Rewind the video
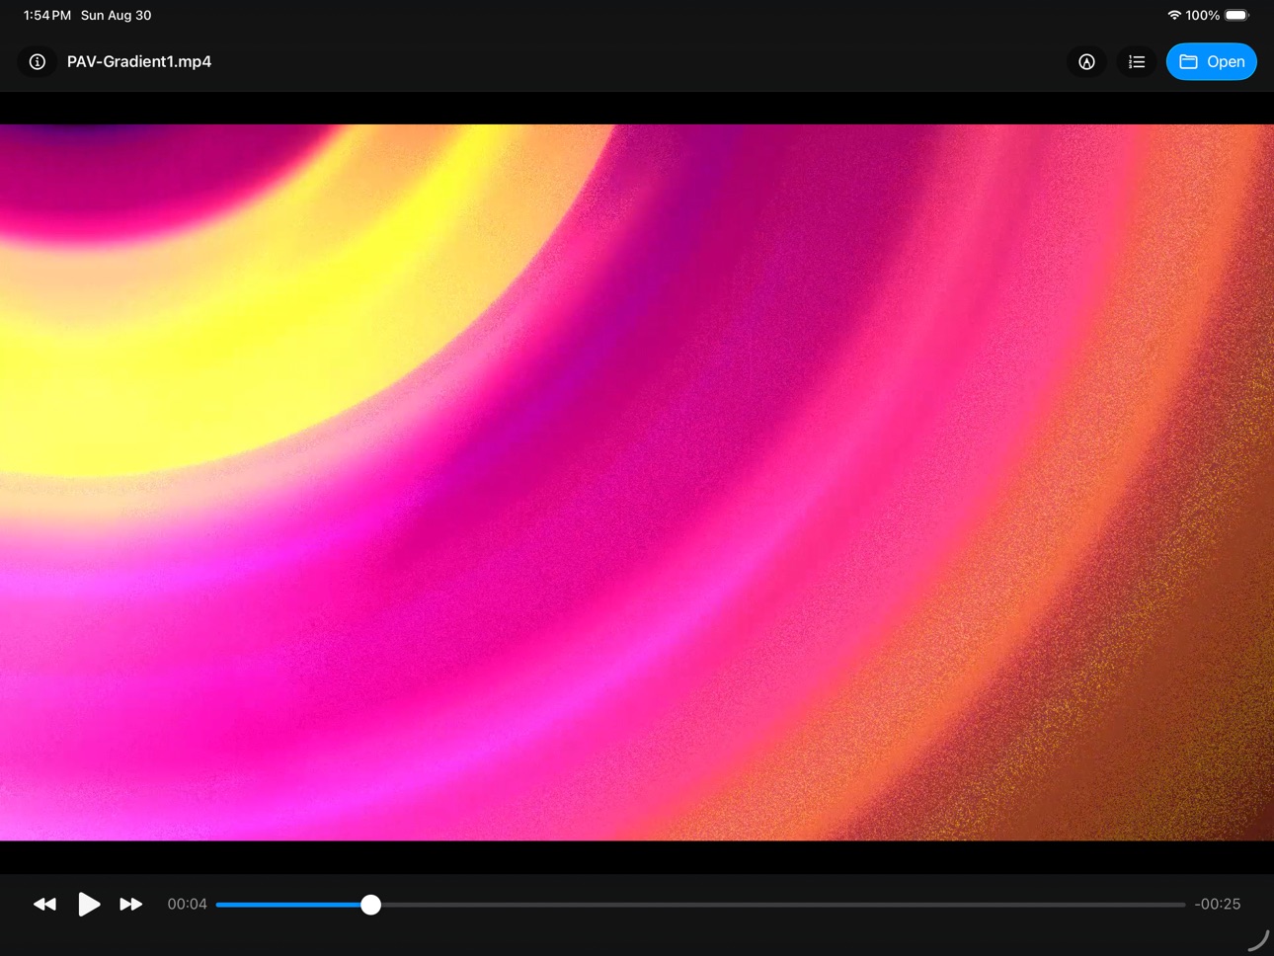This screenshot has width=1274, height=956. pos(44,904)
